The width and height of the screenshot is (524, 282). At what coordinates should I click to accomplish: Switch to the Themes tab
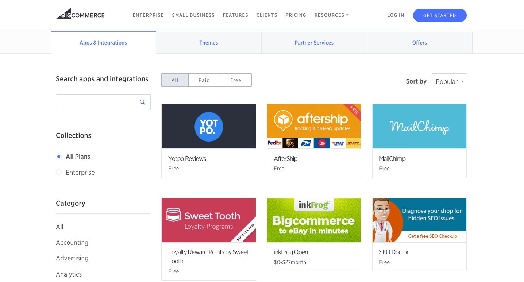click(208, 43)
